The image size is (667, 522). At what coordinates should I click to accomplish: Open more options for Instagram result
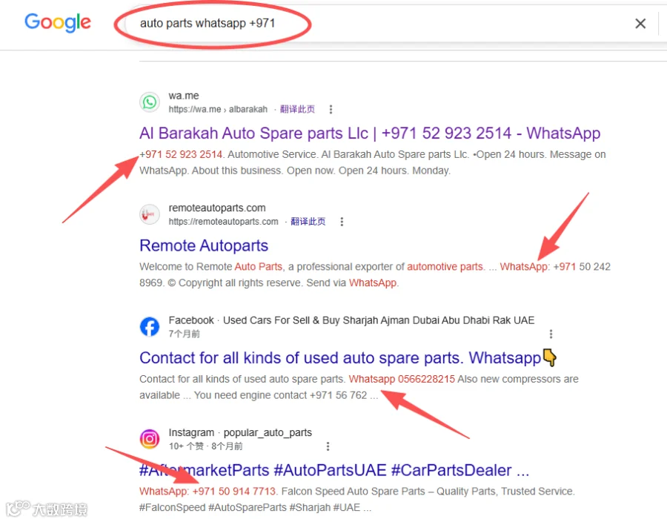click(328, 446)
